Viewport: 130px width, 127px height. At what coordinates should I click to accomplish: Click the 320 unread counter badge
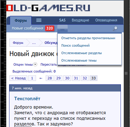point(49,28)
